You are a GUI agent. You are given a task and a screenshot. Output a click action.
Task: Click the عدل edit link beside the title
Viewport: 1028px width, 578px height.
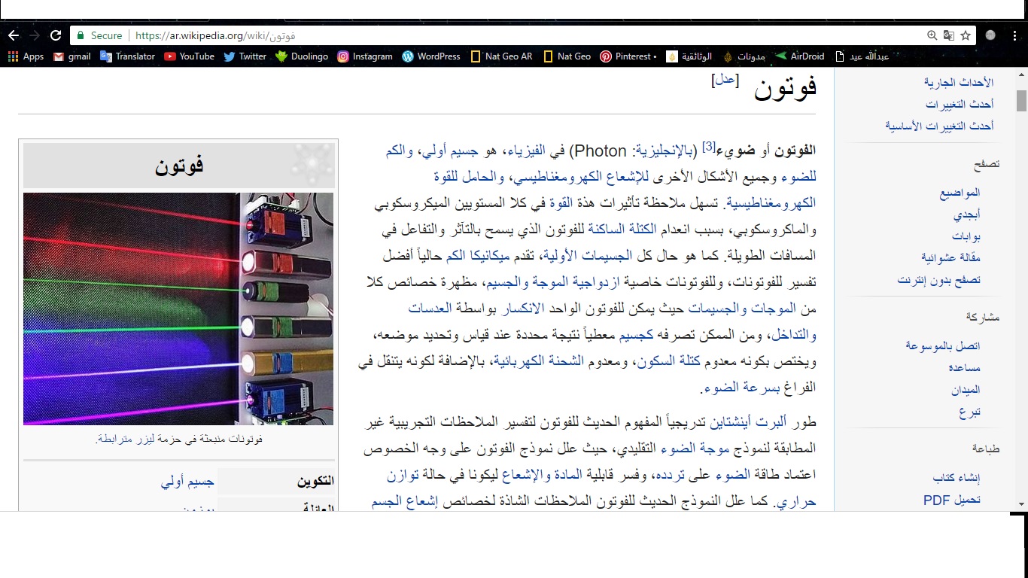point(725,80)
